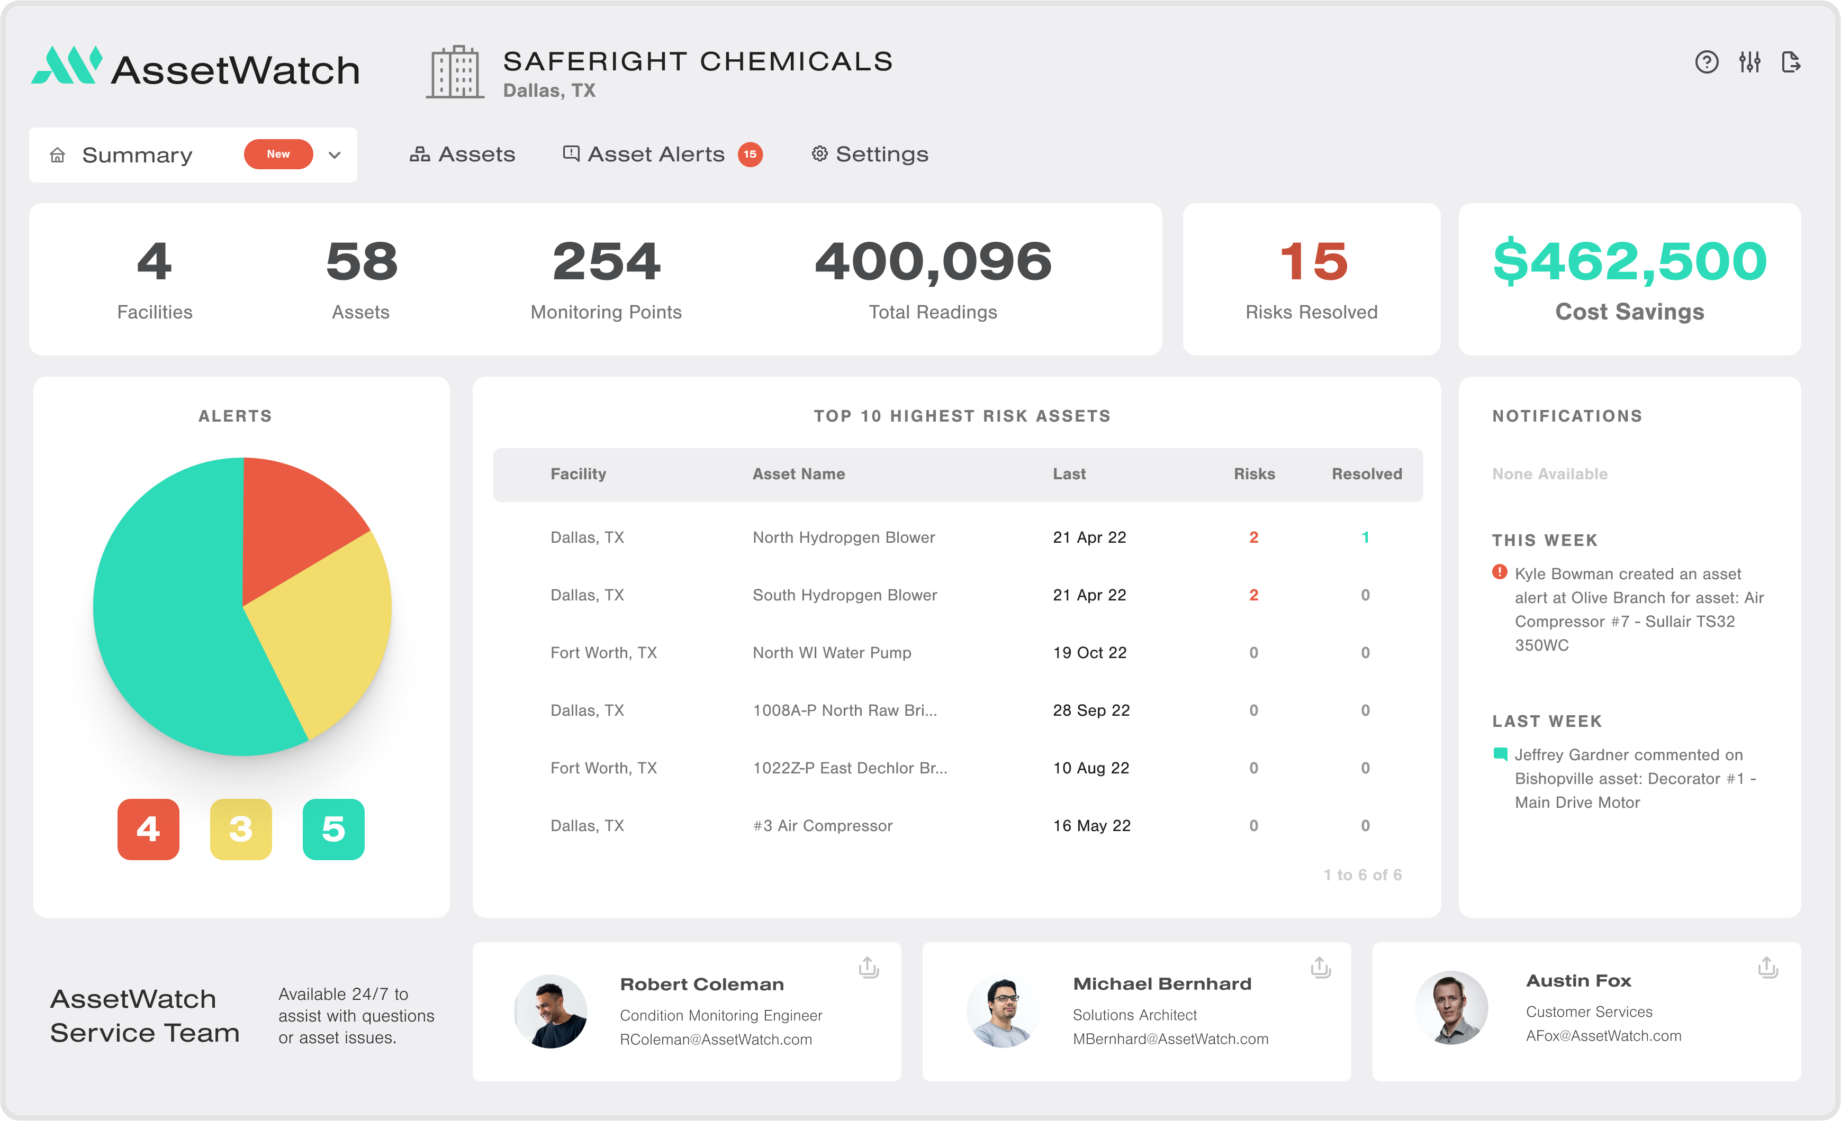The width and height of the screenshot is (1841, 1121).
Task: Expand the Summary navigation dropdown chevron
Action: [x=335, y=154]
